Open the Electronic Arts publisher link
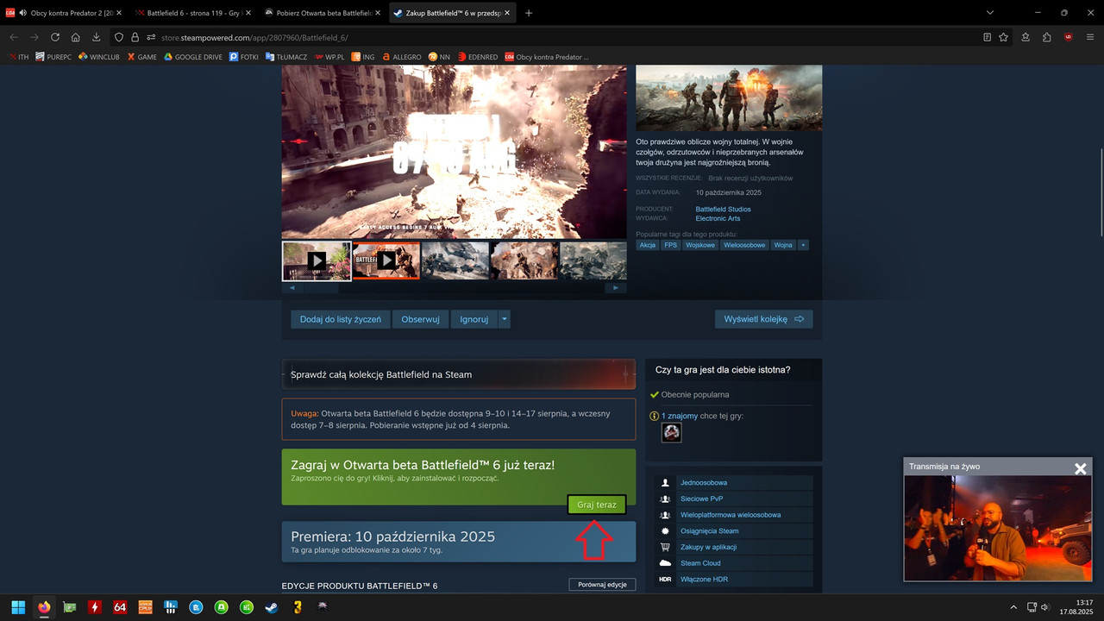The height and width of the screenshot is (621, 1104). (x=718, y=218)
